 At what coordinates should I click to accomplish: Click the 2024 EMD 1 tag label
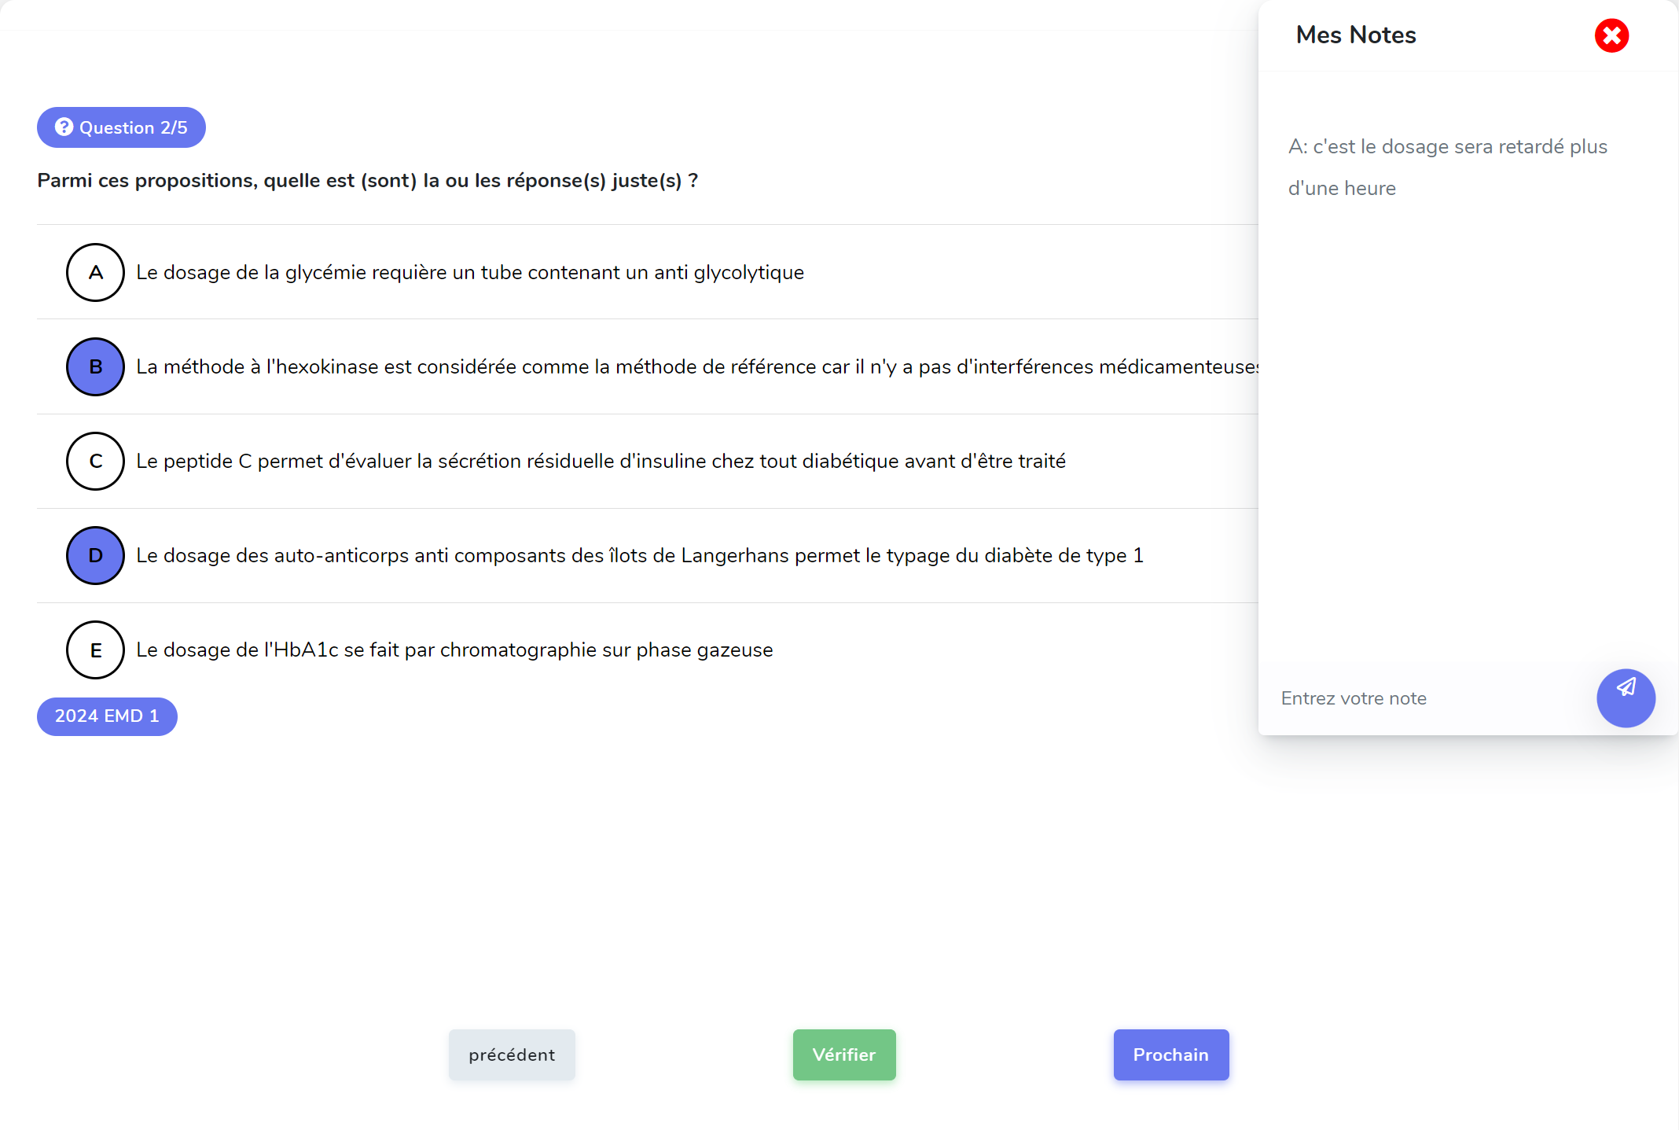(106, 716)
